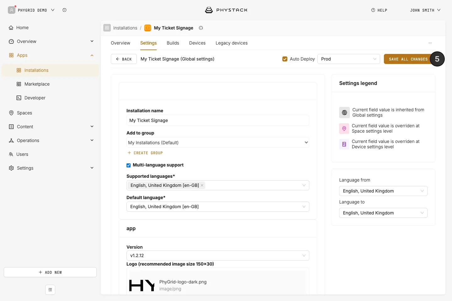Click Save All Changes button
This screenshot has width=452, height=301.
click(x=408, y=59)
